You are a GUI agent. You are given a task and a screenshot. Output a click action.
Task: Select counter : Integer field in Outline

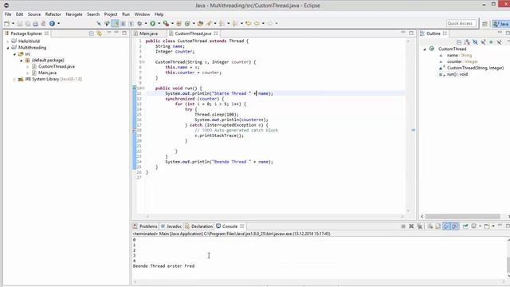point(462,61)
